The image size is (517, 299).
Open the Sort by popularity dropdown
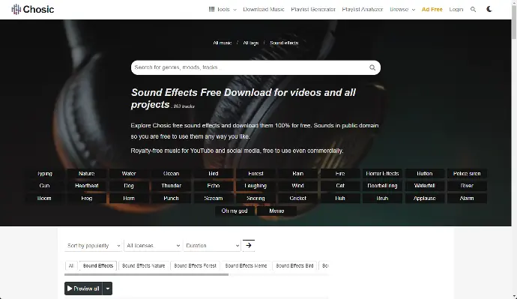pos(94,246)
